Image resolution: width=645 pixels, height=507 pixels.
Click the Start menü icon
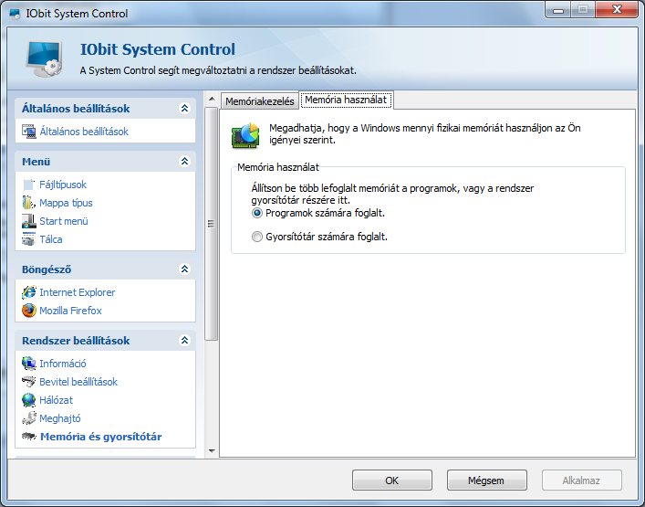29,221
